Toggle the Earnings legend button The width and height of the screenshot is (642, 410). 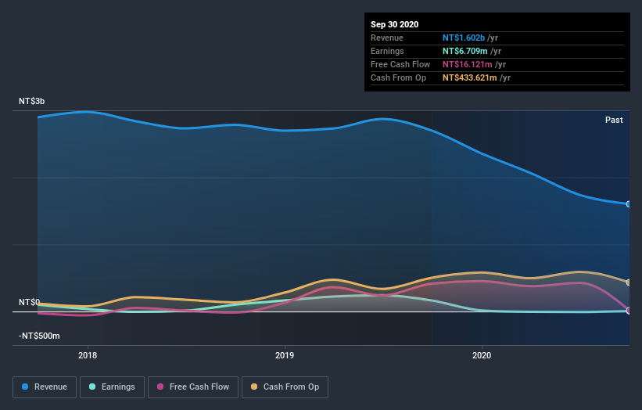tap(112, 387)
